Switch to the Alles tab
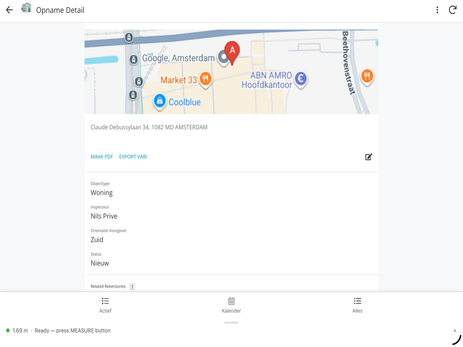 (357, 305)
